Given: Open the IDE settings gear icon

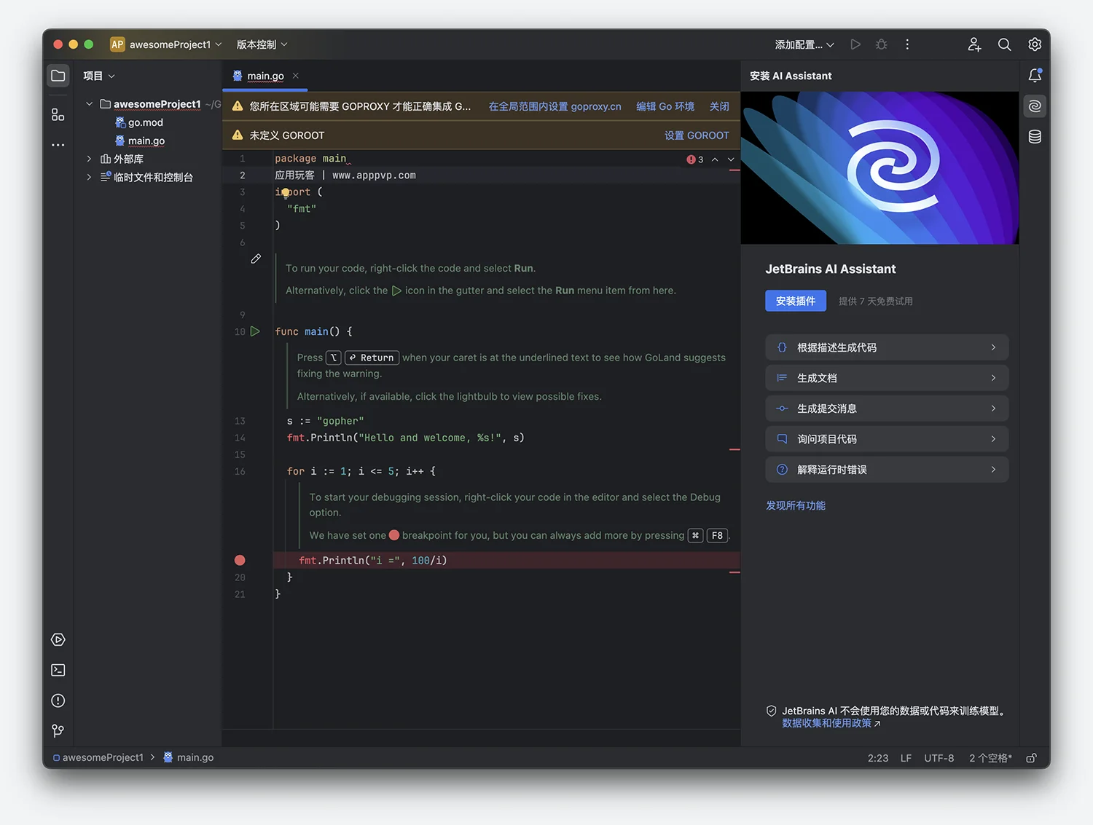Looking at the screenshot, I should tap(1035, 44).
